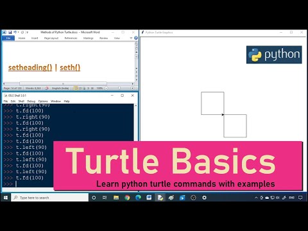The width and height of the screenshot is (308, 231).
Task: Click the IDLE Shell scrollbar up arrow
Action: [136, 106]
